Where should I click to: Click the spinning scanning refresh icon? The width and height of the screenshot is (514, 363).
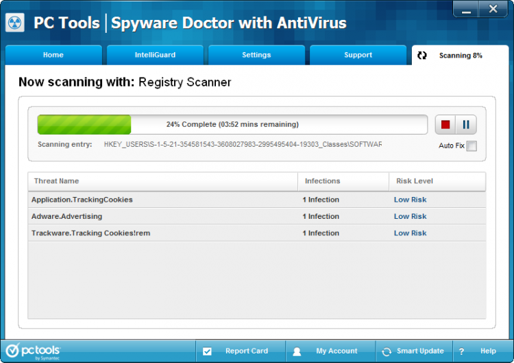click(422, 56)
